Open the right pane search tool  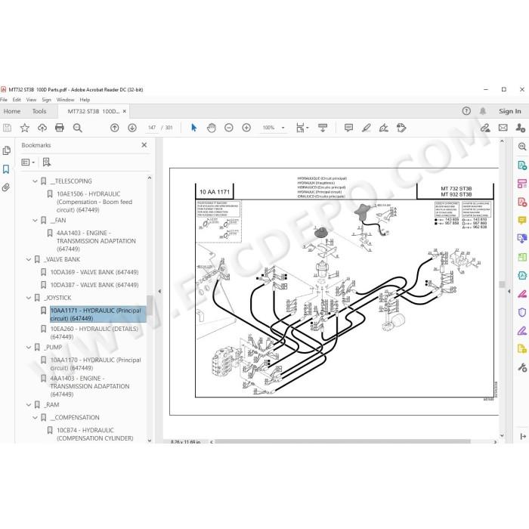pos(522,147)
